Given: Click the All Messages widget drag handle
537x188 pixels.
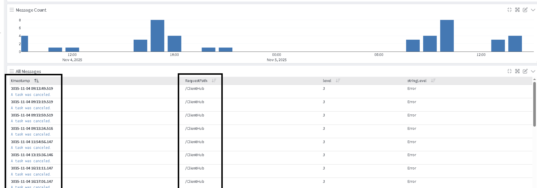Looking at the screenshot, I should (12, 71).
